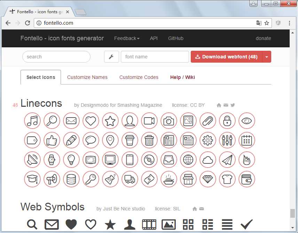Focus the icon search field

click(56, 57)
